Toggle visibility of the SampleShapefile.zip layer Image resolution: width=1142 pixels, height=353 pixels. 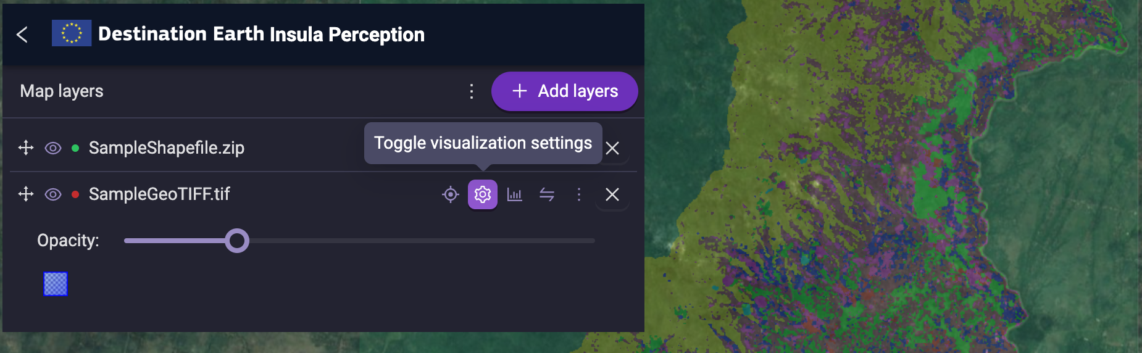pos(53,148)
